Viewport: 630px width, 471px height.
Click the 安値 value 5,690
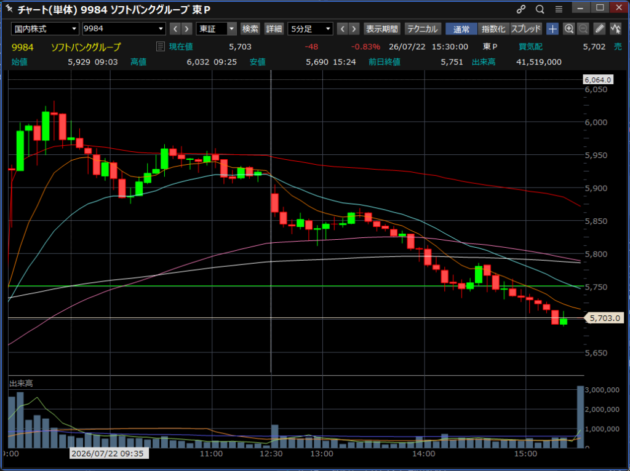coord(317,62)
